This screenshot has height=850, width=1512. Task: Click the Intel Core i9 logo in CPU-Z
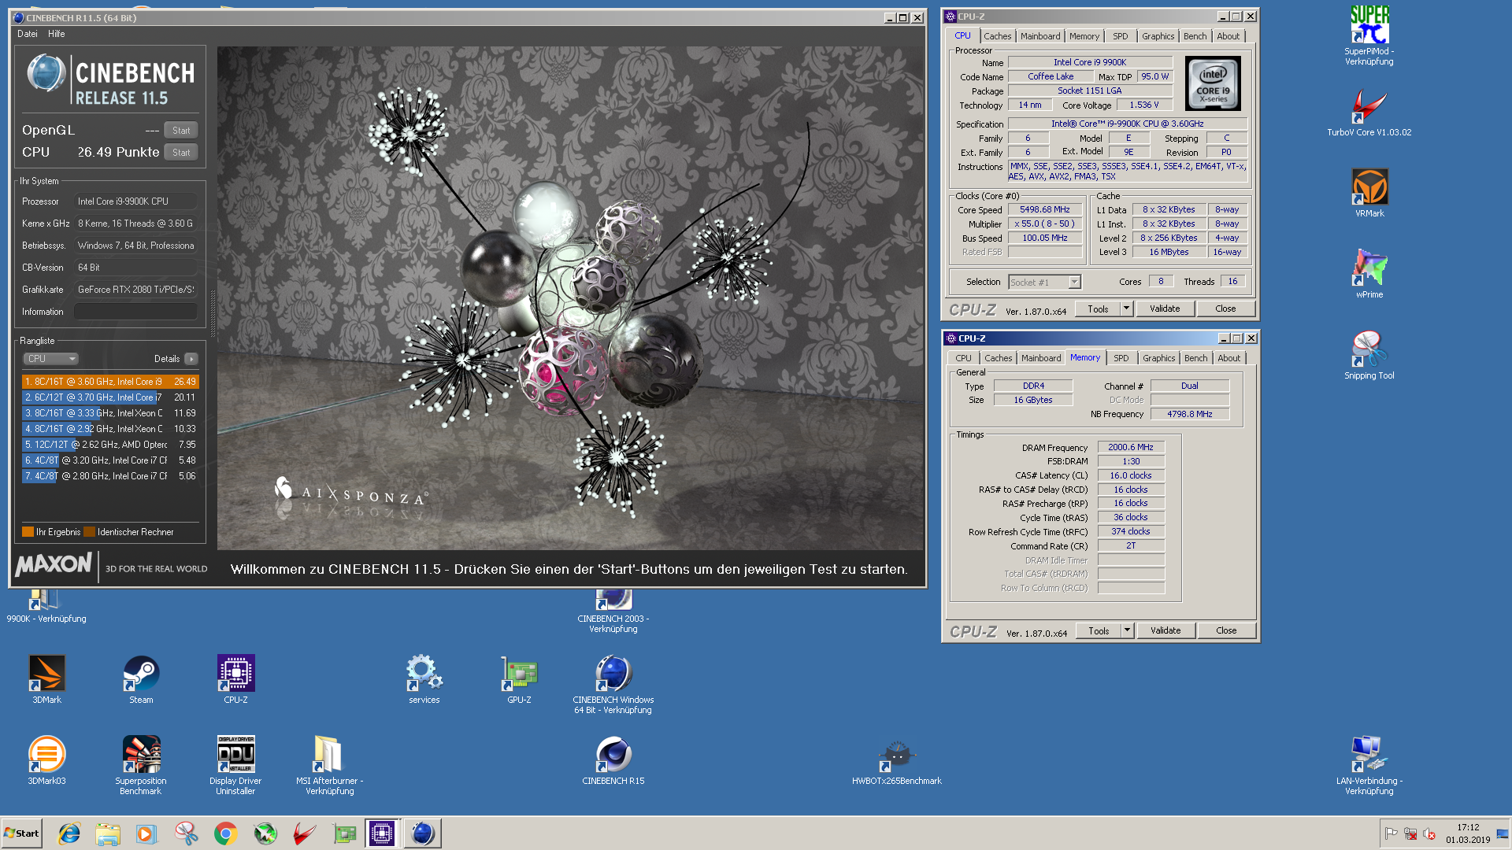pyautogui.click(x=1213, y=83)
